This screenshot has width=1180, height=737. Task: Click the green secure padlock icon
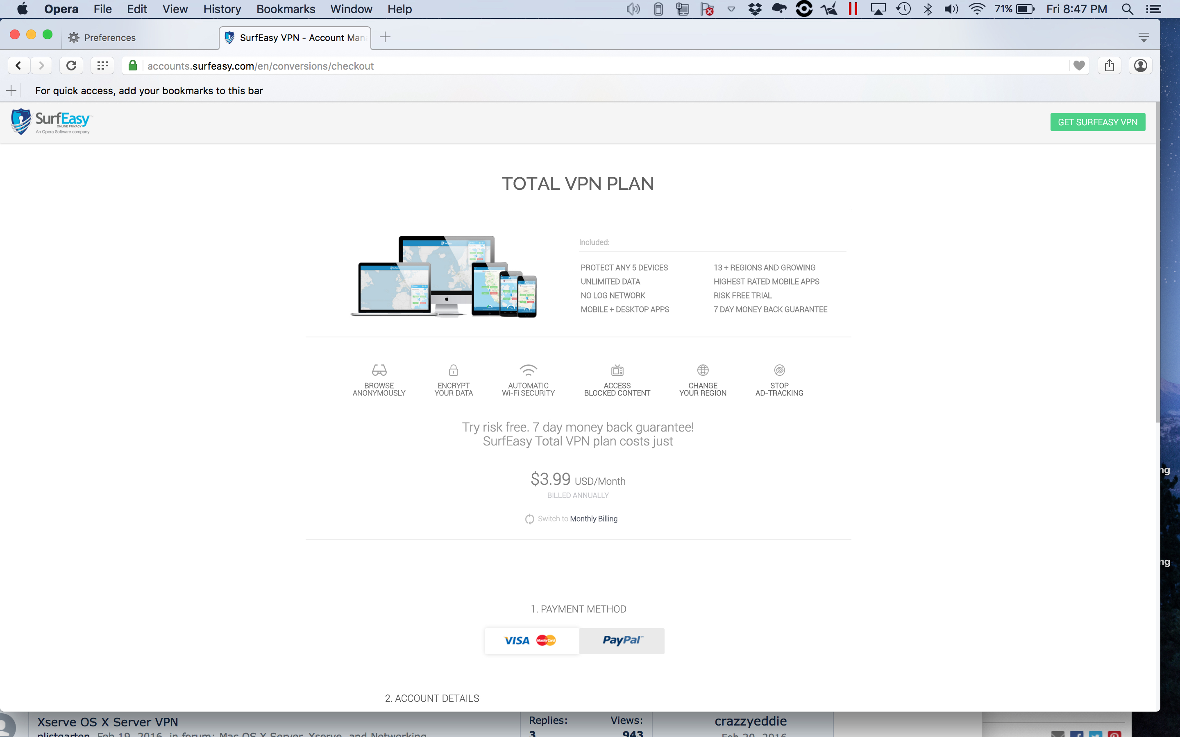pos(133,66)
